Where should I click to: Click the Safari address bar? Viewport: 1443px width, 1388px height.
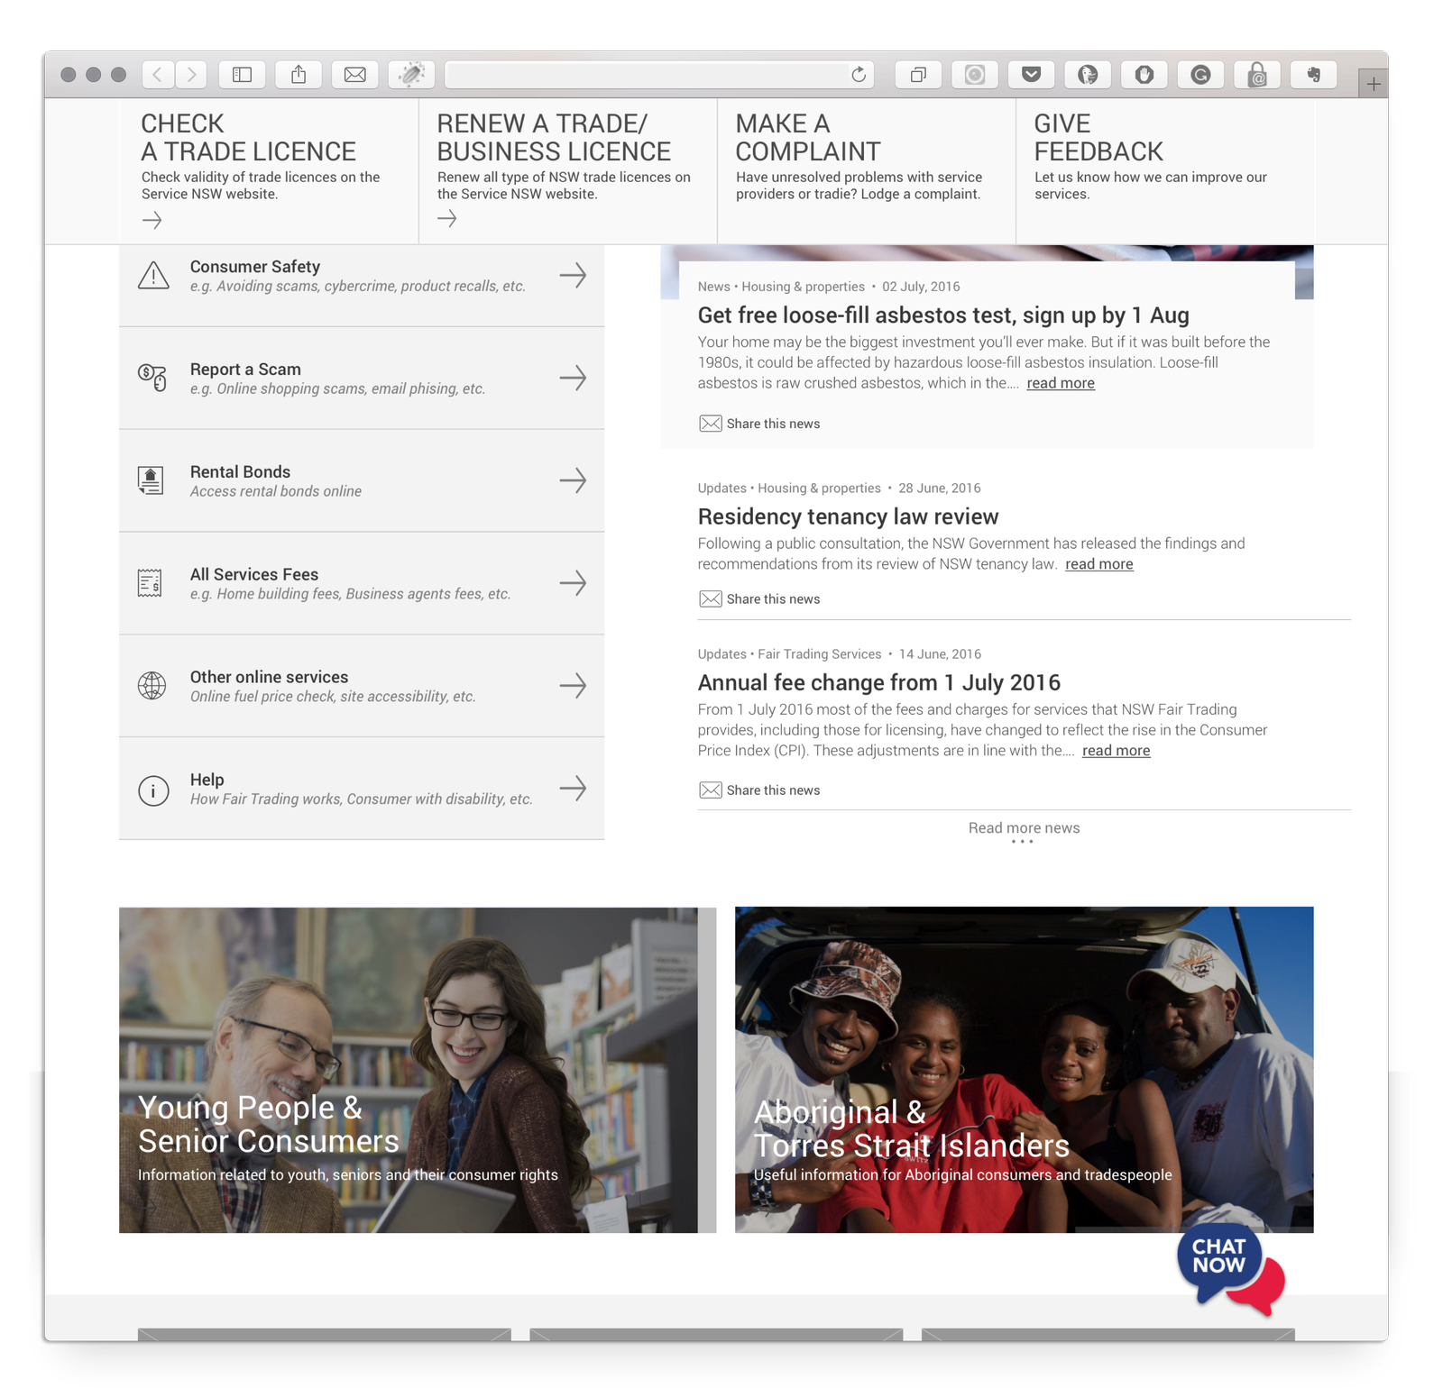click(x=660, y=74)
